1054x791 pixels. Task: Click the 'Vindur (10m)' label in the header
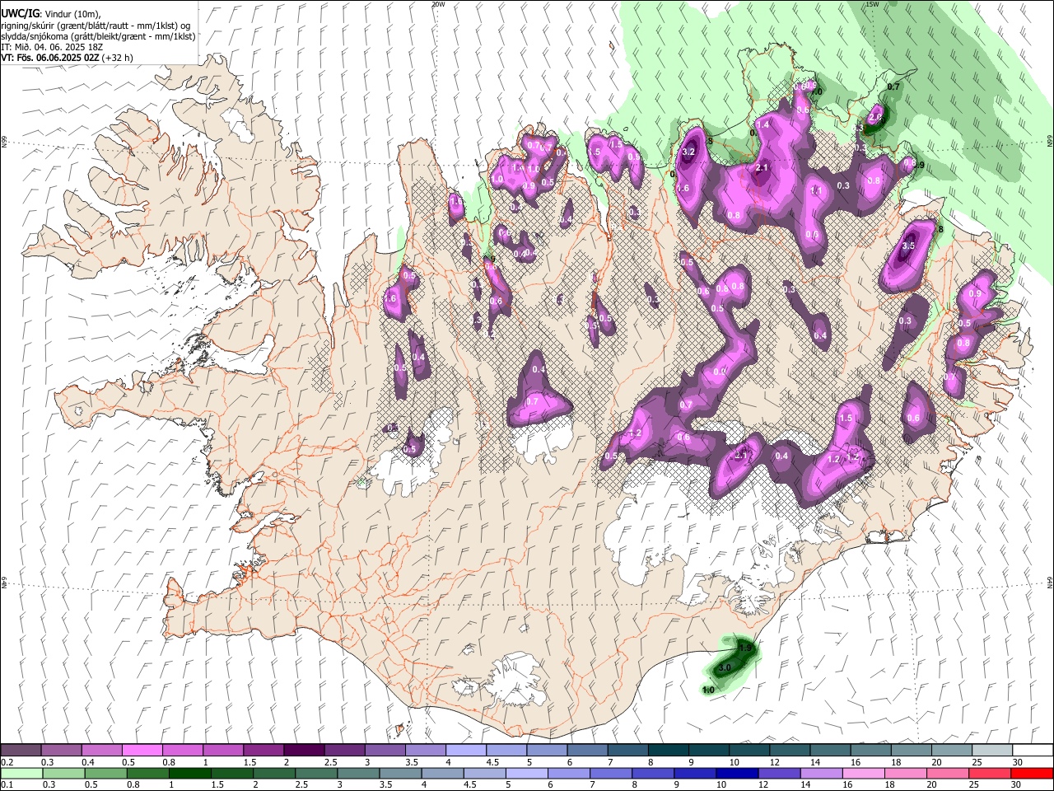pyautogui.click(x=71, y=14)
